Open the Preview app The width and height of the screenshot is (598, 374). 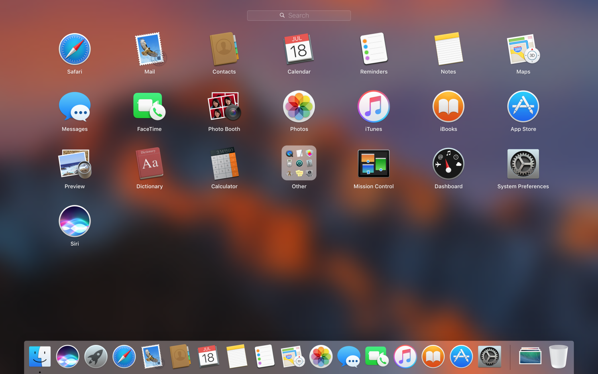point(75,164)
